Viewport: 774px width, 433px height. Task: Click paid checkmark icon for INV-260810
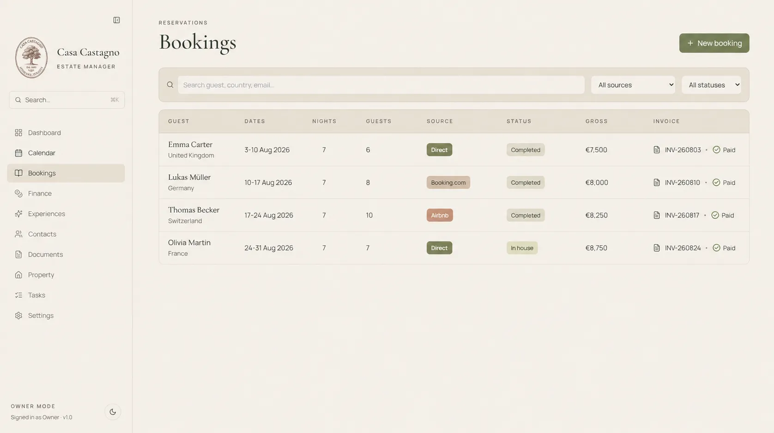pyautogui.click(x=716, y=183)
